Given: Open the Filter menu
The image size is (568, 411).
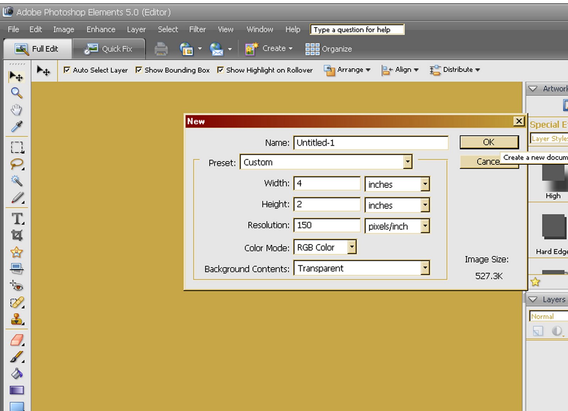Looking at the screenshot, I should 197,29.
